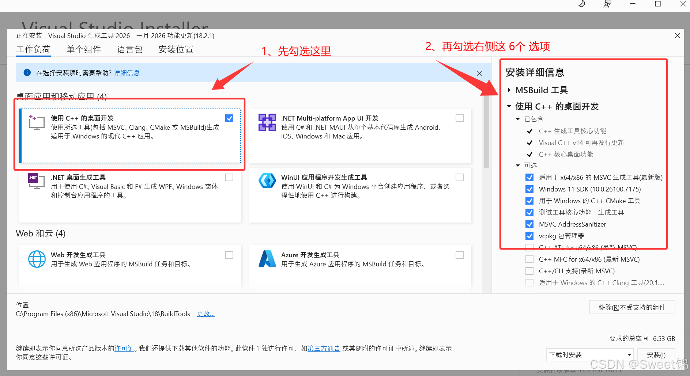Viewport: 690px width, 376px height.
Task: Check the Web 开发生成工具 checkbox
Action: (229, 255)
